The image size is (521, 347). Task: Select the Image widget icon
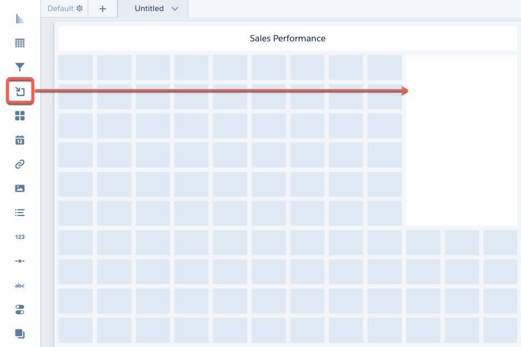pyautogui.click(x=20, y=188)
